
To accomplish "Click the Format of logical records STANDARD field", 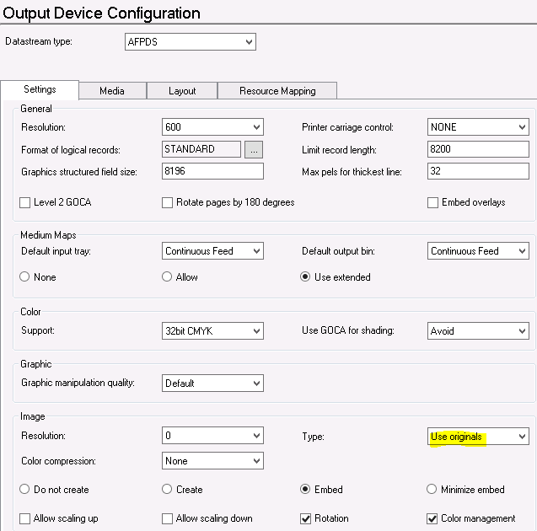I will [201, 149].
